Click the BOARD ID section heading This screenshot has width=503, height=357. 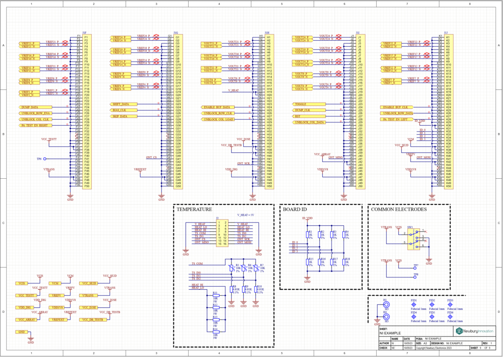294,209
